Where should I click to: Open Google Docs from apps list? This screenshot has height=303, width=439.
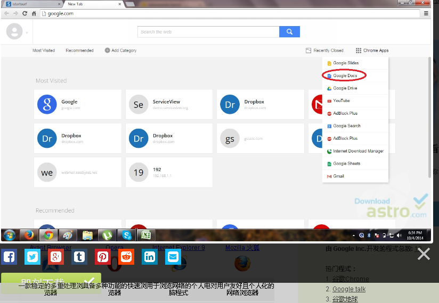(x=355, y=75)
